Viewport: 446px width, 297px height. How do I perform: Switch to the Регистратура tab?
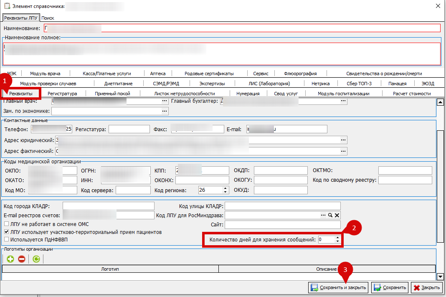point(62,94)
